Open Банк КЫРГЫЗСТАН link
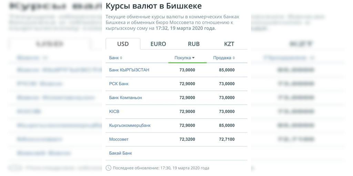Image resolution: width=353 pixels, height=176 pixels. click(x=129, y=70)
